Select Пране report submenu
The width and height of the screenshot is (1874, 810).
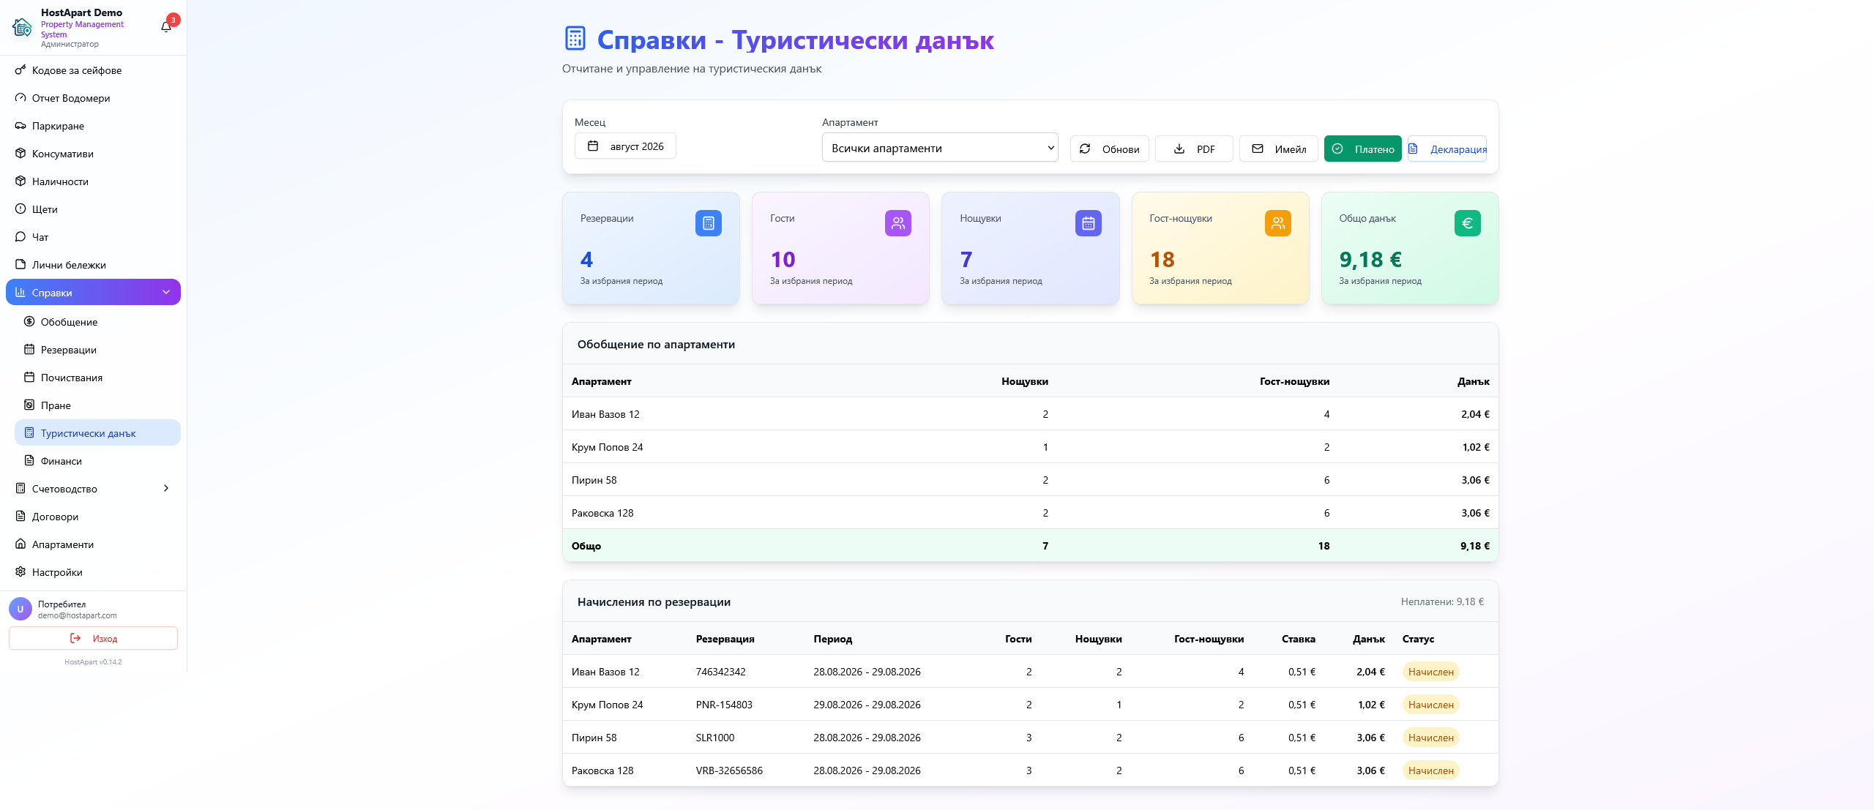(97, 405)
